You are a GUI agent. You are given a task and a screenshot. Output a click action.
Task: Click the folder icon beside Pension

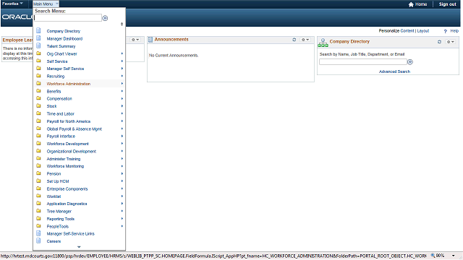pos(38,173)
